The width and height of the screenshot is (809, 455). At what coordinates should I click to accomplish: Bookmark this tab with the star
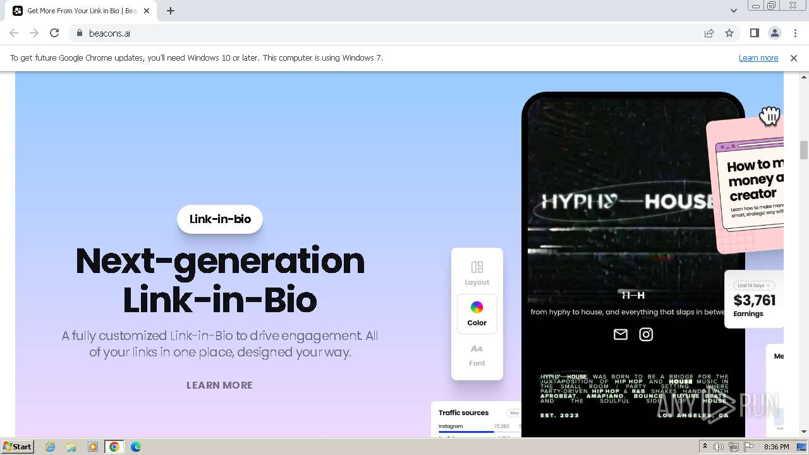(x=729, y=33)
